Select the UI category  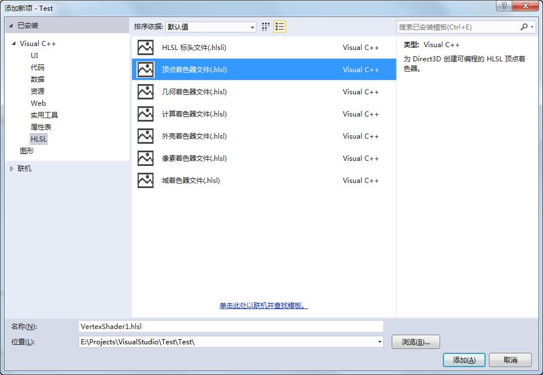coord(34,55)
